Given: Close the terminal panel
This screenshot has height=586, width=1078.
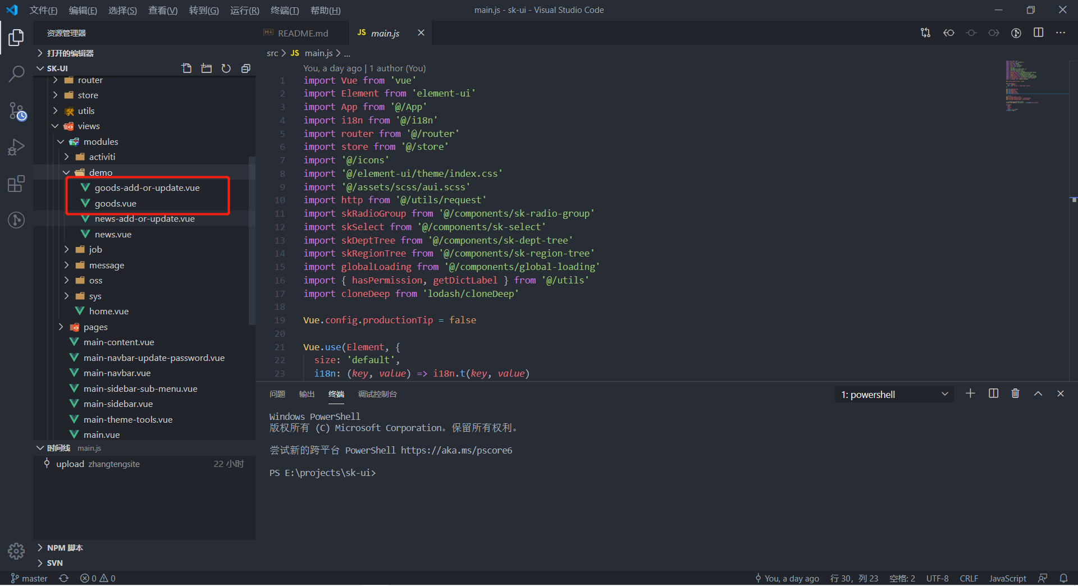Looking at the screenshot, I should coord(1061,393).
